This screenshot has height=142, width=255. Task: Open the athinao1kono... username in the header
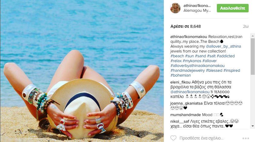click(x=197, y=6)
